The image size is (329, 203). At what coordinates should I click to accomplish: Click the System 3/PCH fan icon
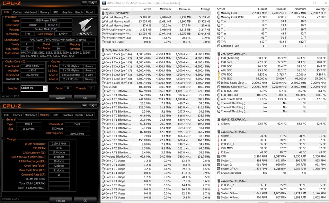218,169
